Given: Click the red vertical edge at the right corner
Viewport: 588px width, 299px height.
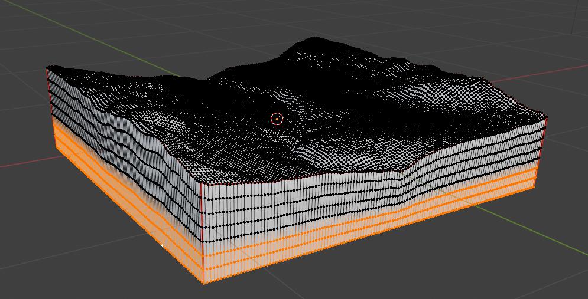Looking at the screenshot, I should pos(543,140).
